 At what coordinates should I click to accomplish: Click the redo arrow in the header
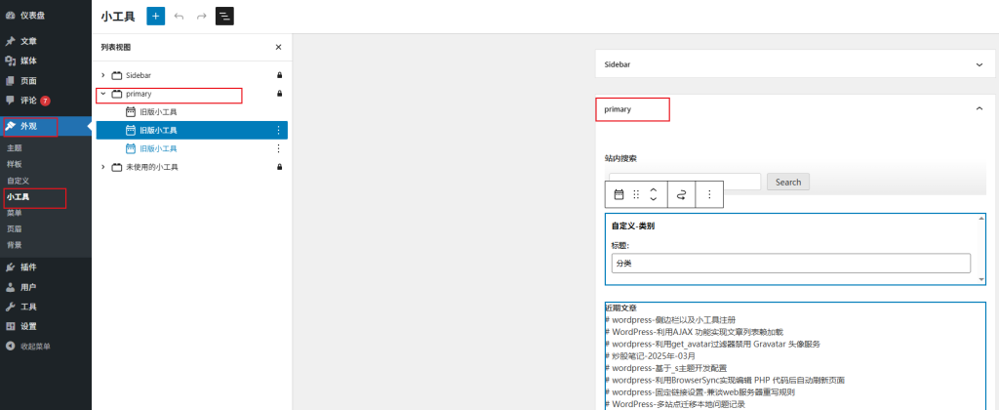(201, 16)
